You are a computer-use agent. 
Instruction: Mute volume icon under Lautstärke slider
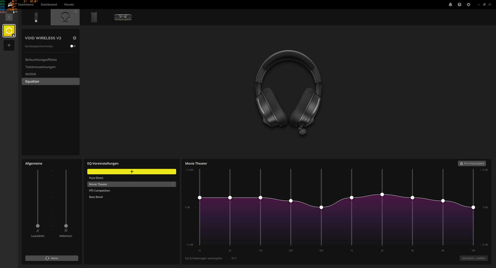[38, 231]
